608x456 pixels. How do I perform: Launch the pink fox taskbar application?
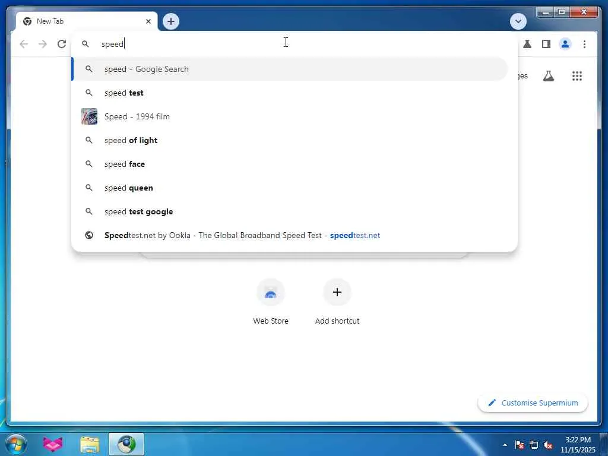coord(53,444)
